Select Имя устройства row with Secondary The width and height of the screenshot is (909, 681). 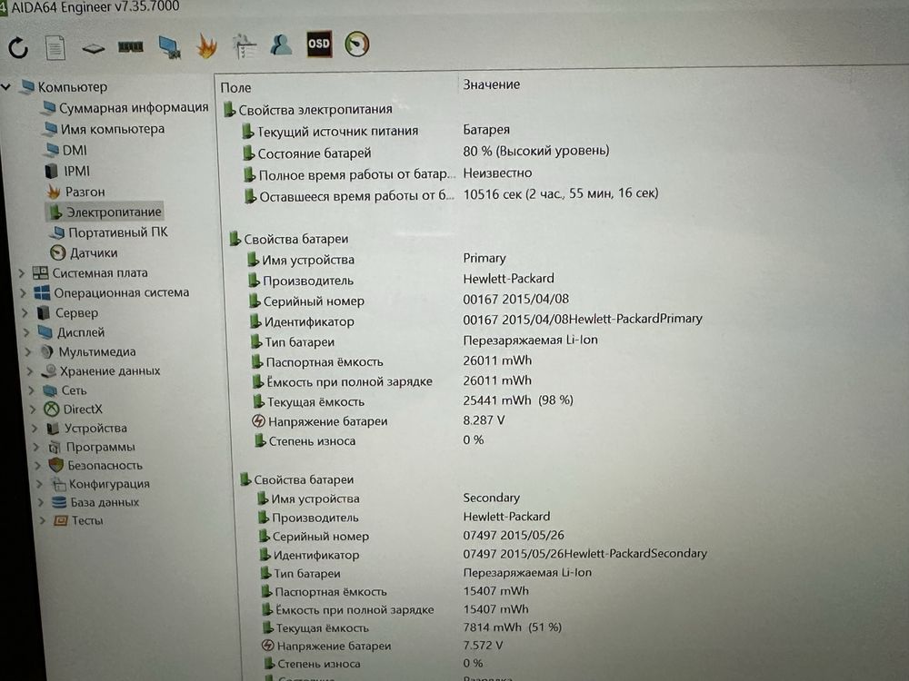[388, 498]
